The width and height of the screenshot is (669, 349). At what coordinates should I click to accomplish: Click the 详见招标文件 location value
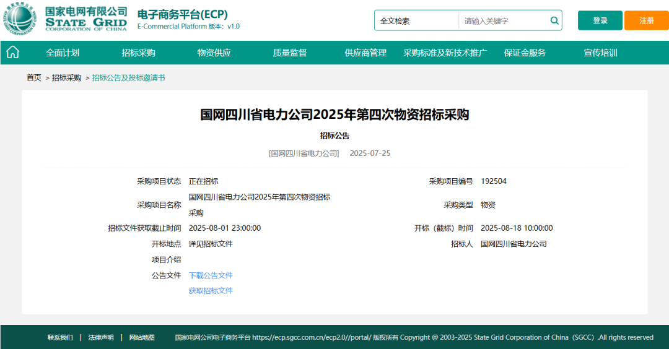(211, 244)
